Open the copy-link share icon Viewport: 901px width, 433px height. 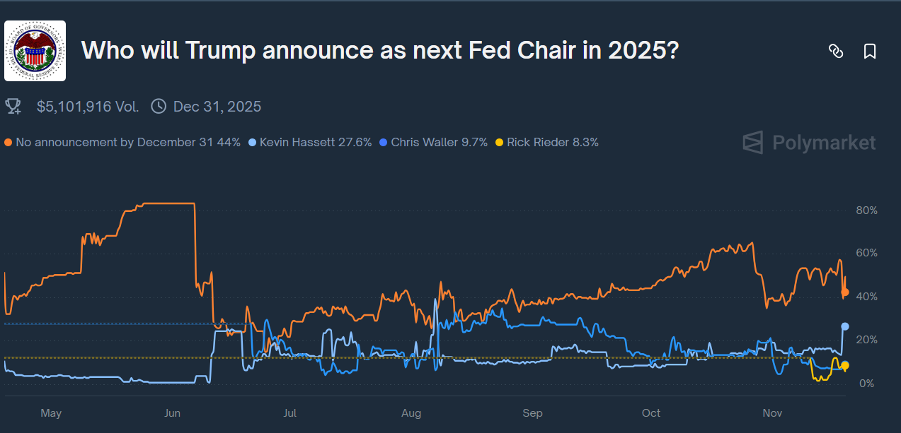pos(836,51)
